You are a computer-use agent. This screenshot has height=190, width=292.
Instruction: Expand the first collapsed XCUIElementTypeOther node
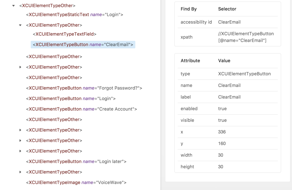click(x=20, y=67)
